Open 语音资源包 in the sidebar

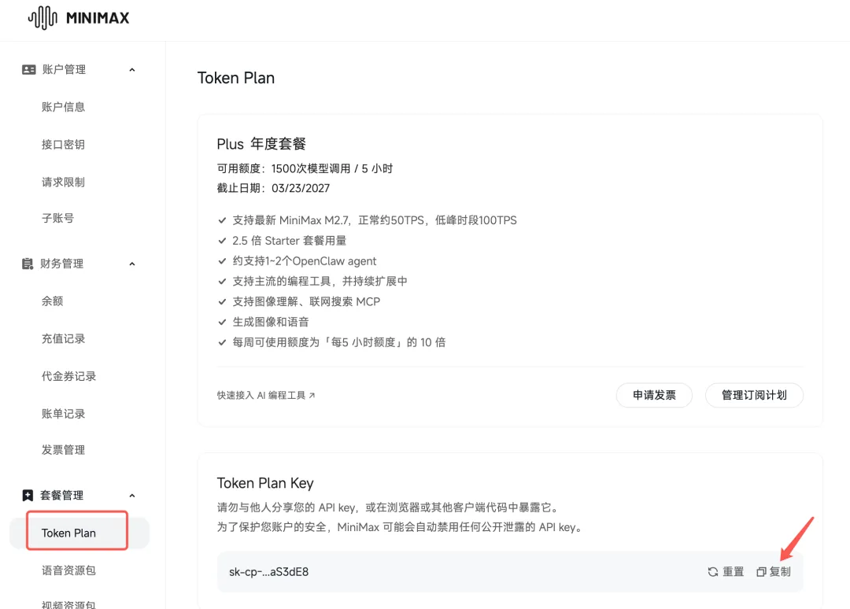point(68,570)
